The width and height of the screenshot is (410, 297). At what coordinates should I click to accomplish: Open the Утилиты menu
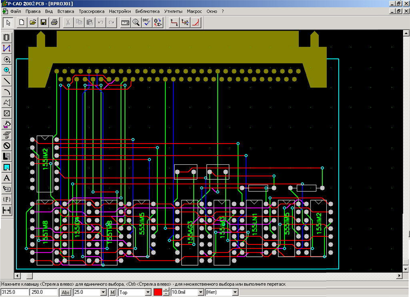pyautogui.click(x=173, y=11)
